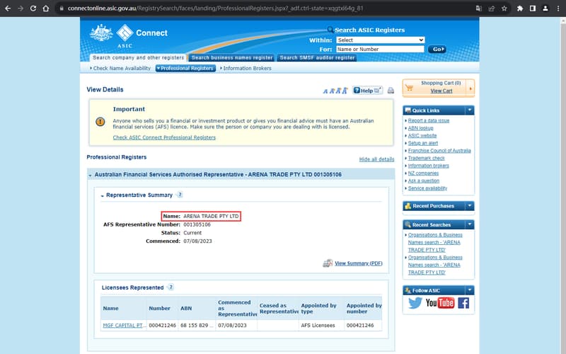
Task: Open the Within select dropdown
Action: coord(380,40)
